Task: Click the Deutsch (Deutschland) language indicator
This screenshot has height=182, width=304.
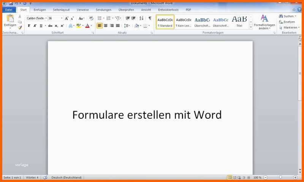Action: (x=66, y=177)
